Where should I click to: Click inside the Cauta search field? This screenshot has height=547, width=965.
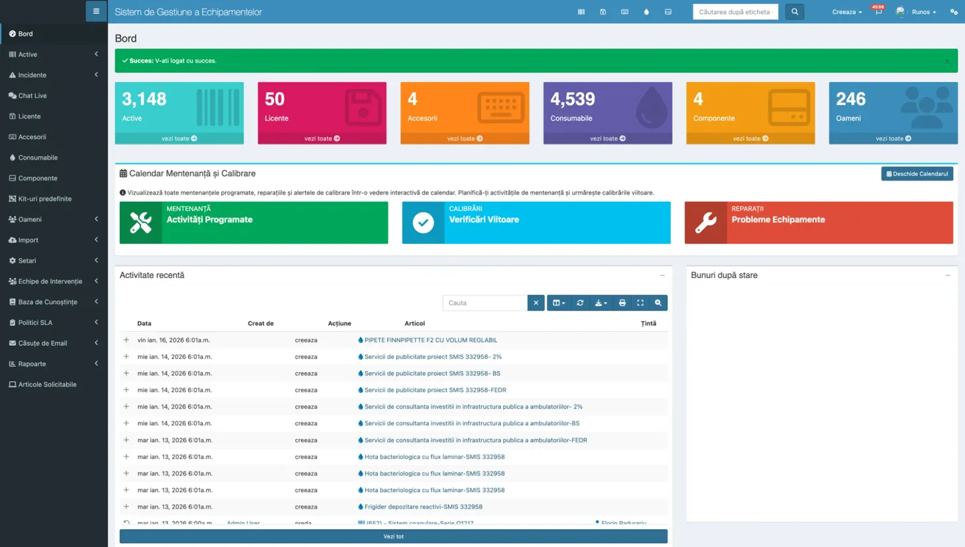pyautogui.click(x=484, y=303)
